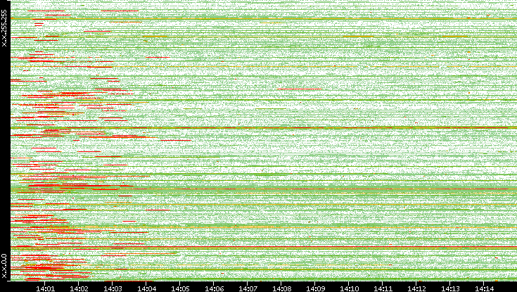The width and height of the screenshot is (517, 292).
Task: Select the 14:10 time axis label
Action: [349, 288]
